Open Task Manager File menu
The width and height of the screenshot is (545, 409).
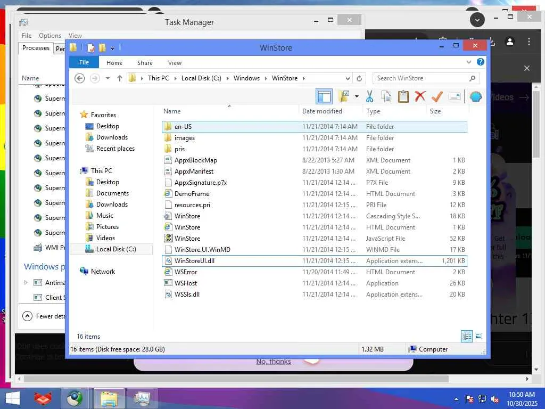tap(27, 36)
